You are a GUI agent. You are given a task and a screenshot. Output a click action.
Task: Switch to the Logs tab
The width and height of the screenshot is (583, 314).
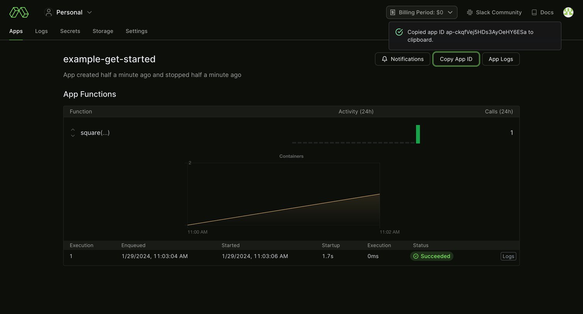[x=41, y=31]
